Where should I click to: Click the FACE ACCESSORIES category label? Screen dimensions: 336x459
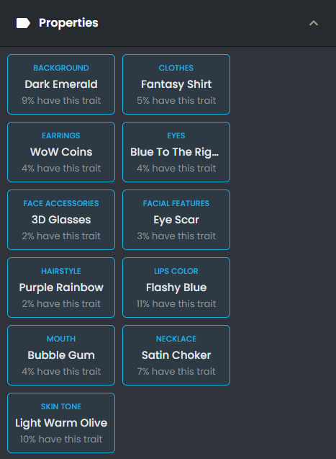pos(61,203)
